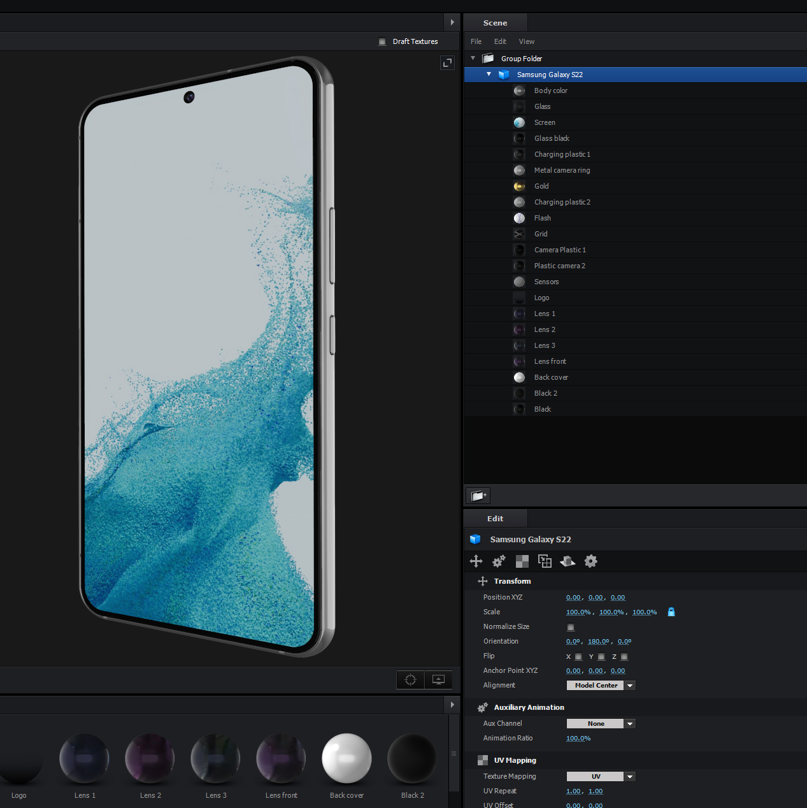Click the Screen material sphere icon

520,122
